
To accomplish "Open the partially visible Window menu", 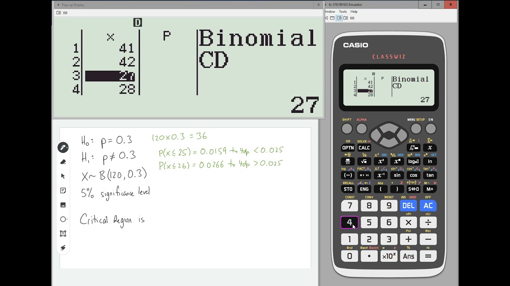I will coord(330,12).
